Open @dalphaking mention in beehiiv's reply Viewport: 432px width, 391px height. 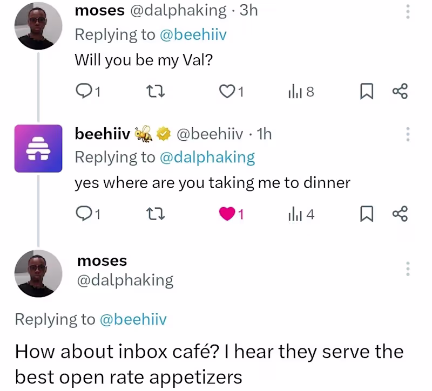[x=207, y=157]
